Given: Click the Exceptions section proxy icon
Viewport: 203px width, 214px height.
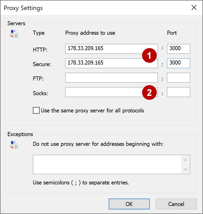Looking at the screenshot, I should pos(14,145).
